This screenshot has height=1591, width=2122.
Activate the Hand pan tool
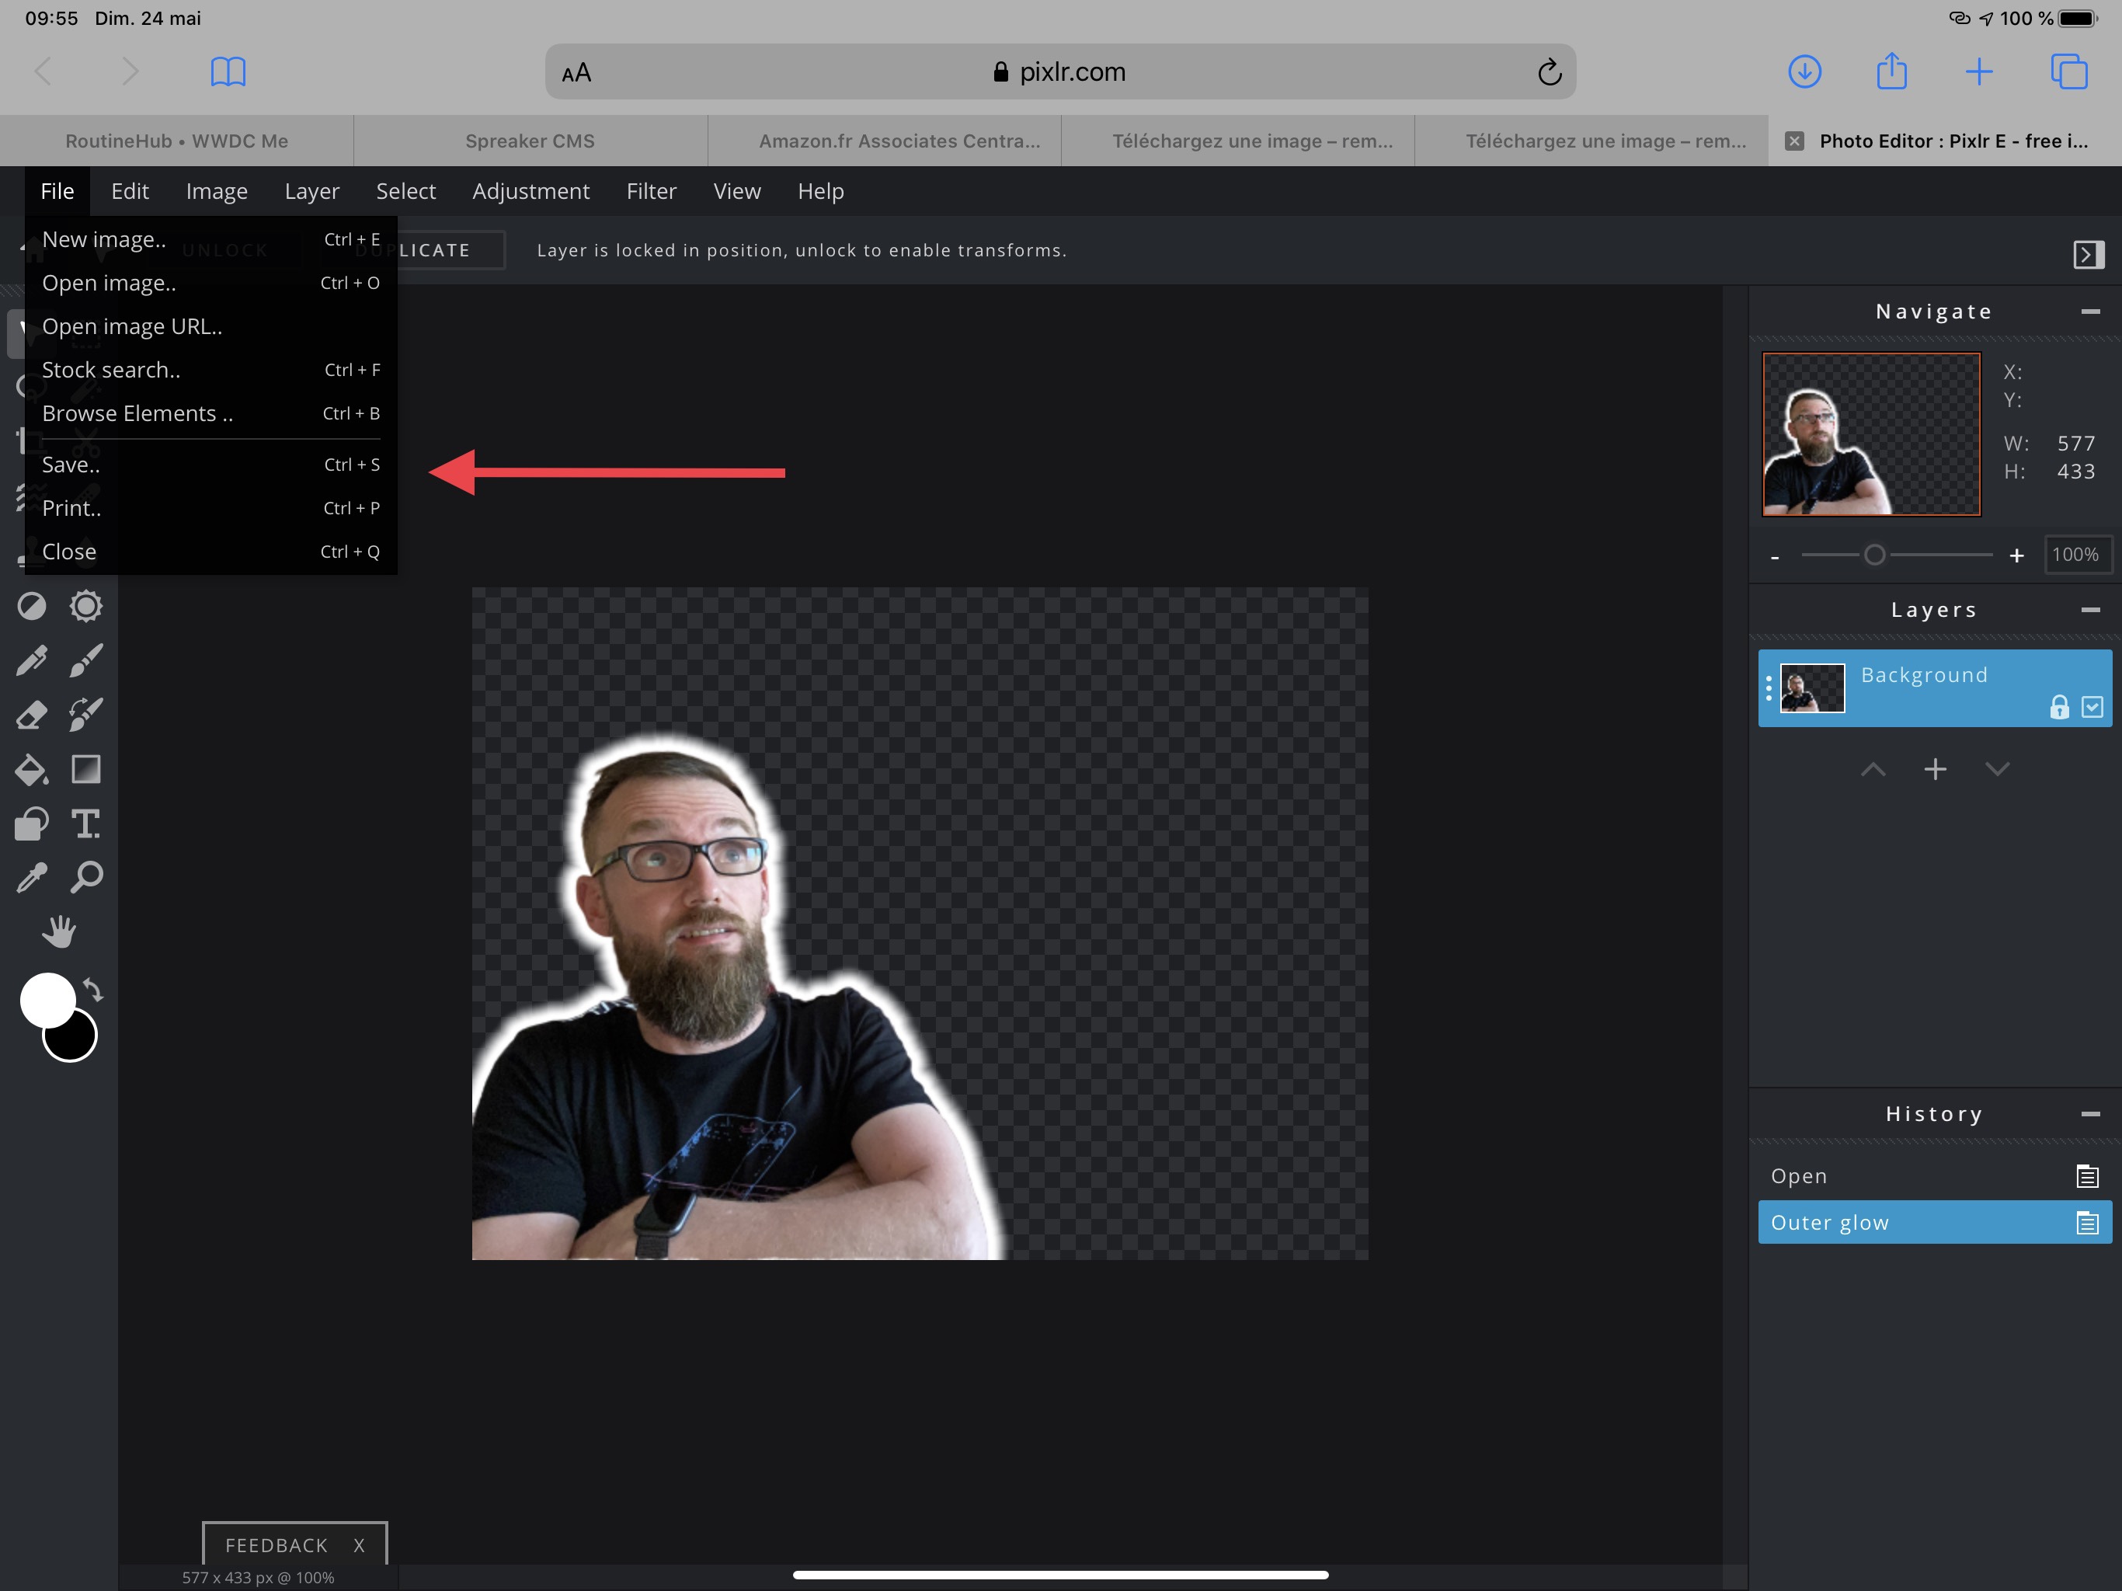click(x=60, y=931)
